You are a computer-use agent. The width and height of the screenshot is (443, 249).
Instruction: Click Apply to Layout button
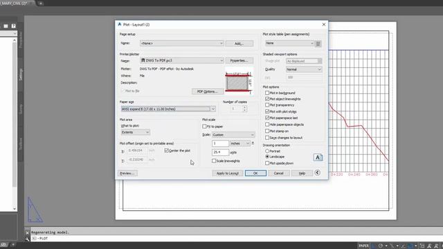tap(228, 173)
